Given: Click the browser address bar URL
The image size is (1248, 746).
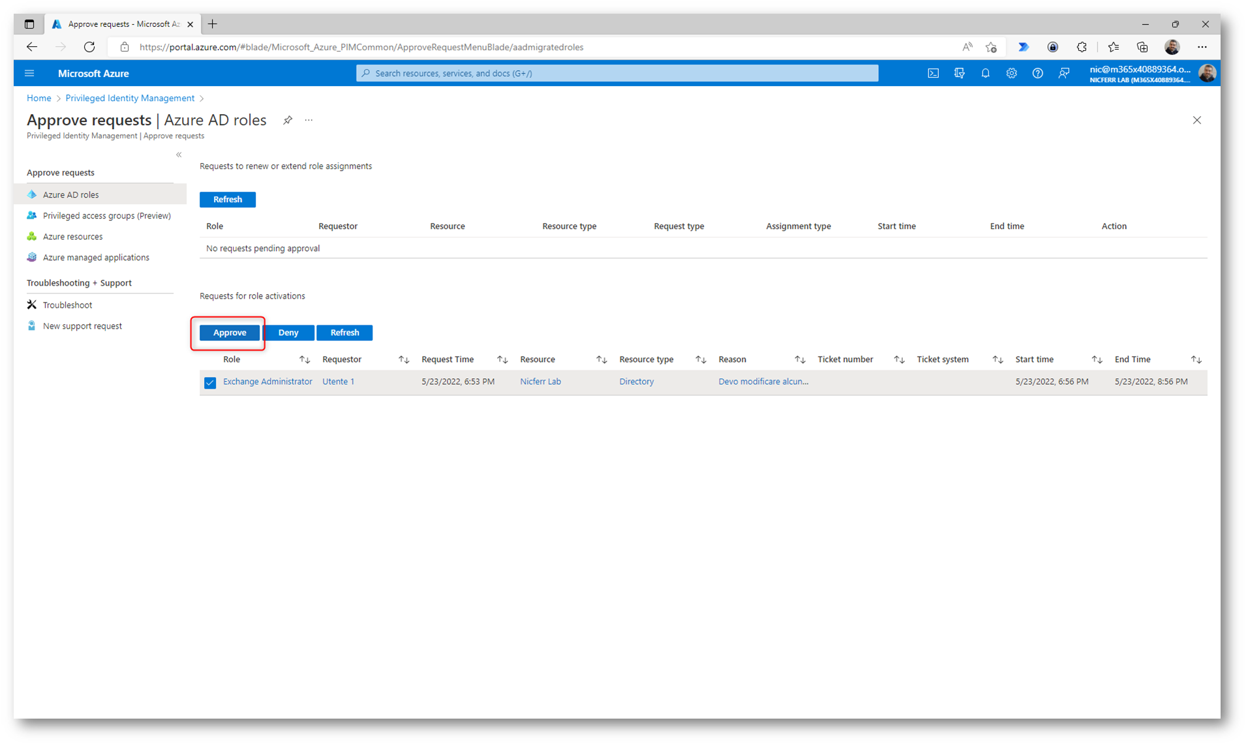Looking at the screenshot, I should (x=361, y=47).
